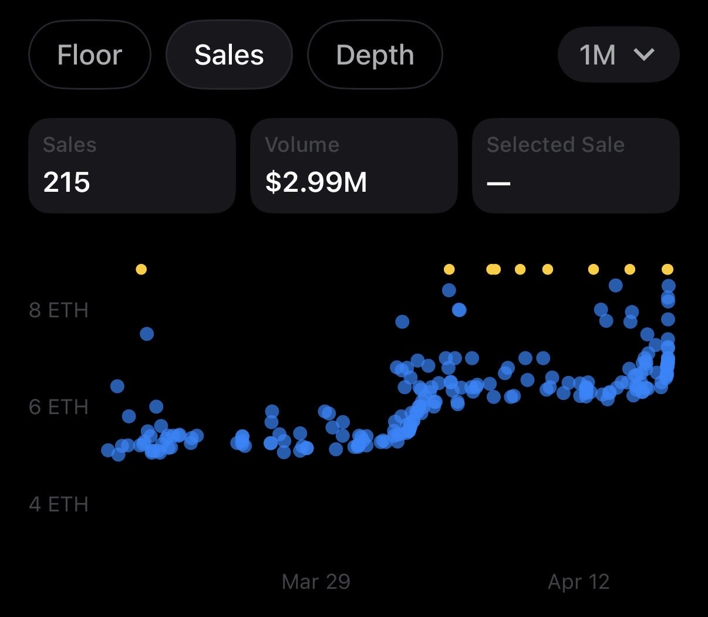Select the leftmost yellow outlier dot
Screen dimensions: 708x617
pos(141,270)
